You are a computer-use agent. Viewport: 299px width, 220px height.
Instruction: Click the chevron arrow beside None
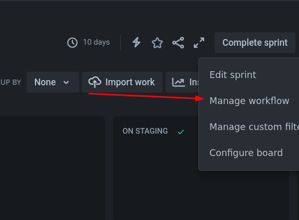66,82
